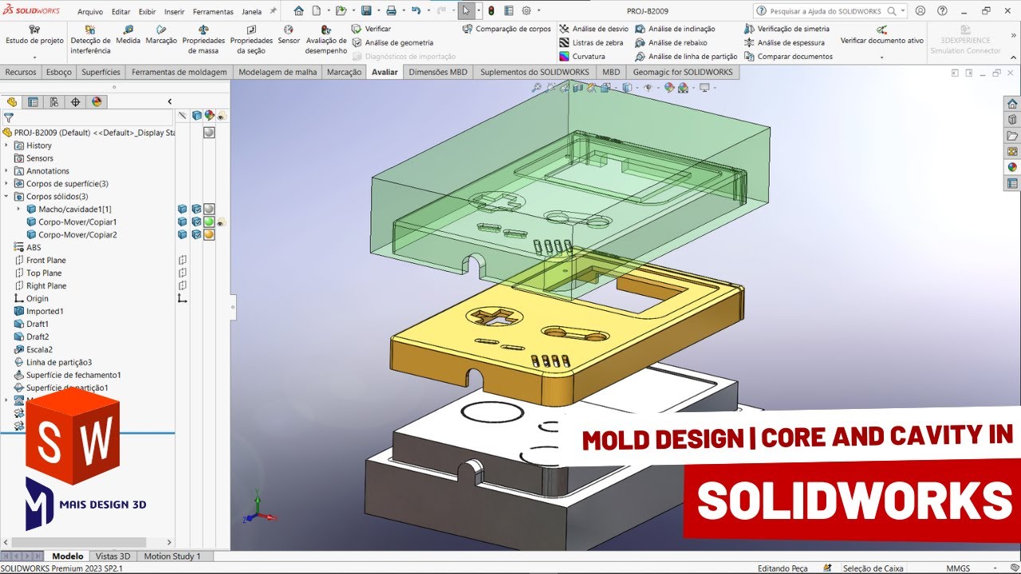Screen dimensions: 1021x574
Task: Toggle display mode of Corpo-Mover/Copiar2
Action: click(195, 234)
